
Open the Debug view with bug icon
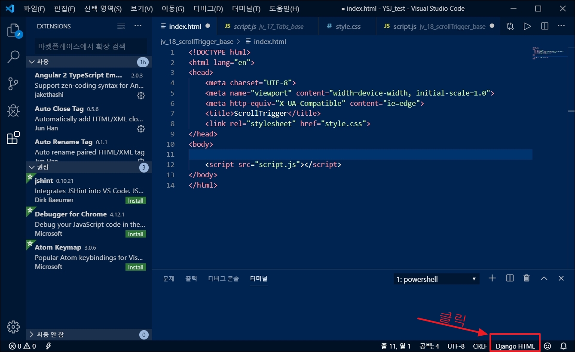point(13,111)
